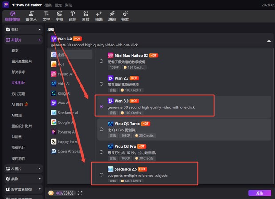Open 我的創作 in sidebar
Image resolution: width=275 pixels, height=199 pixels.
coord(18,158)
